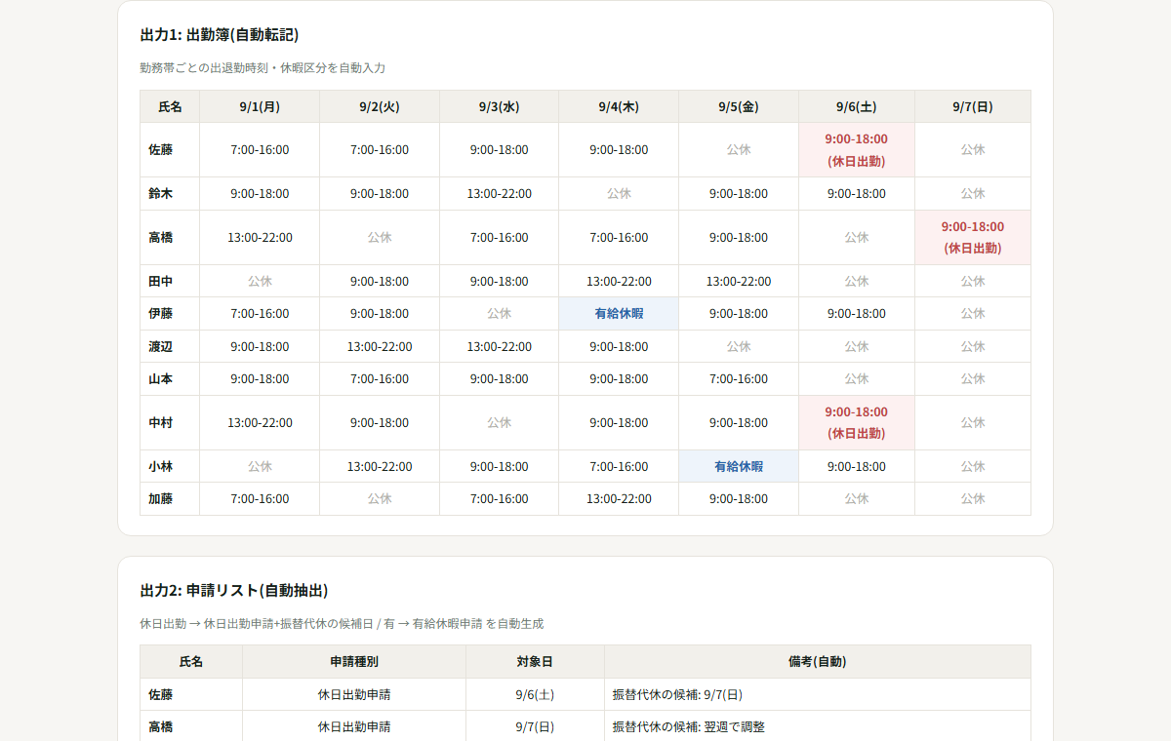This screenshot has width=1171, height=741.
Task: Click the 申請種別 column header
Action: (354, 662)
